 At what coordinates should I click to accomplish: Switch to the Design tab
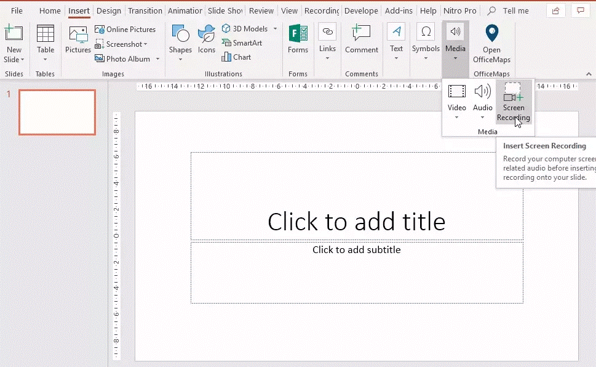click(x=108, y=10)
